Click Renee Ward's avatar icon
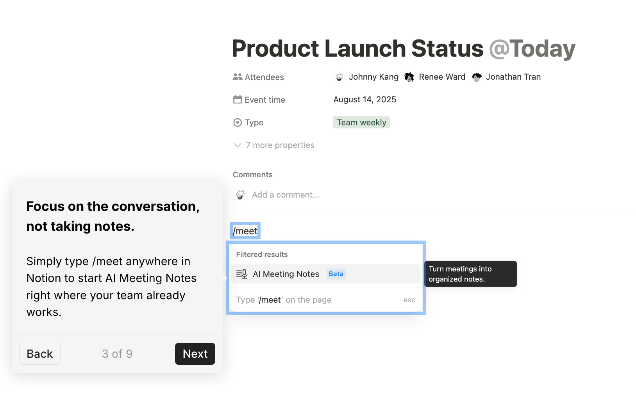 pos(409,77)
